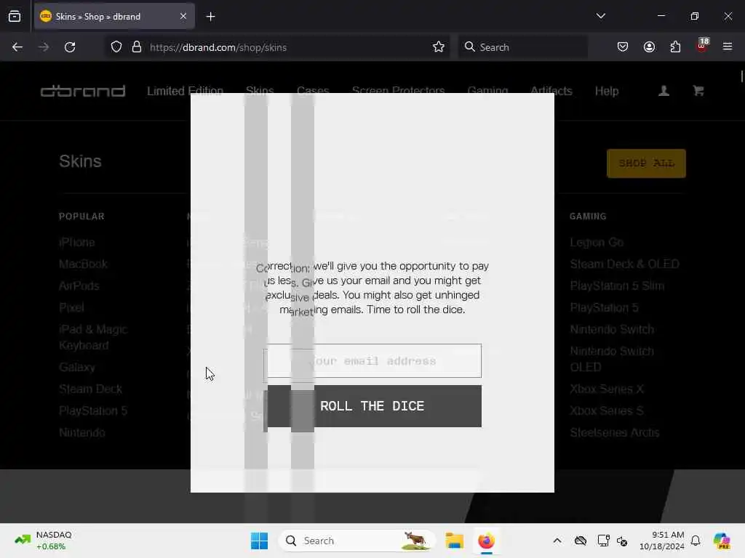Open notifications bell icon
The width and height of the screenshot is (745, 558).
(x=696, y=541)
